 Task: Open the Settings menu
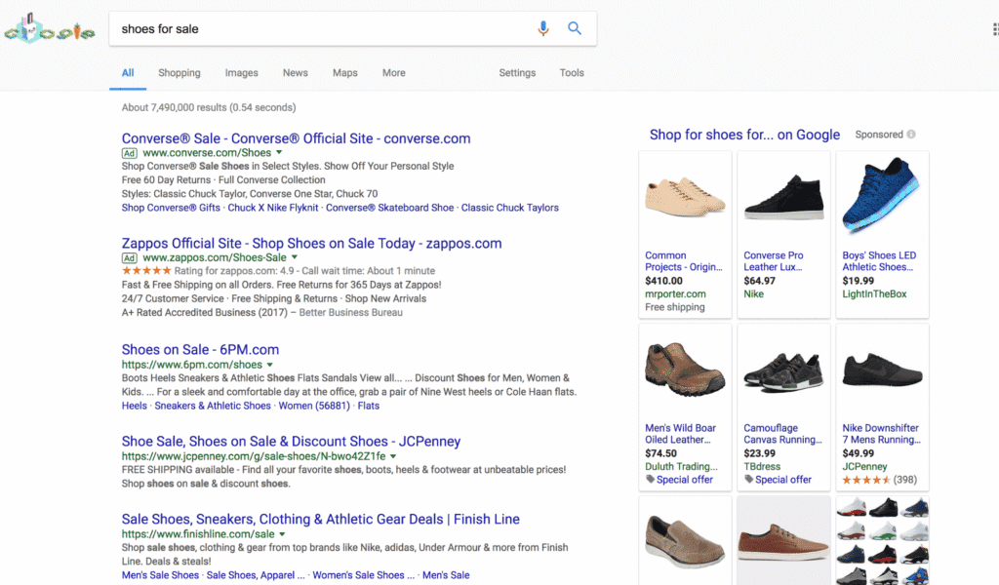[x=517, y=72]
